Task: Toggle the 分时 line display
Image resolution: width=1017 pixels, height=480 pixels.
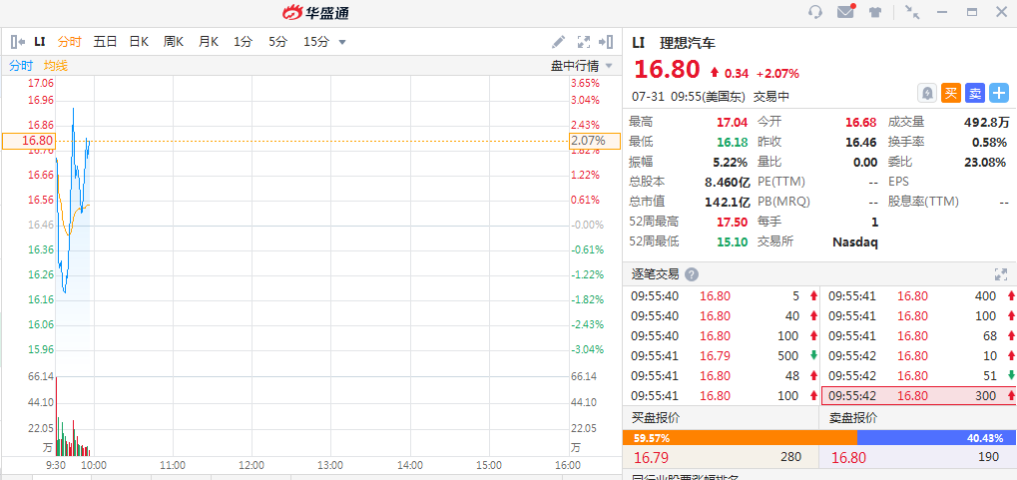Action: (x=21, y=65)
